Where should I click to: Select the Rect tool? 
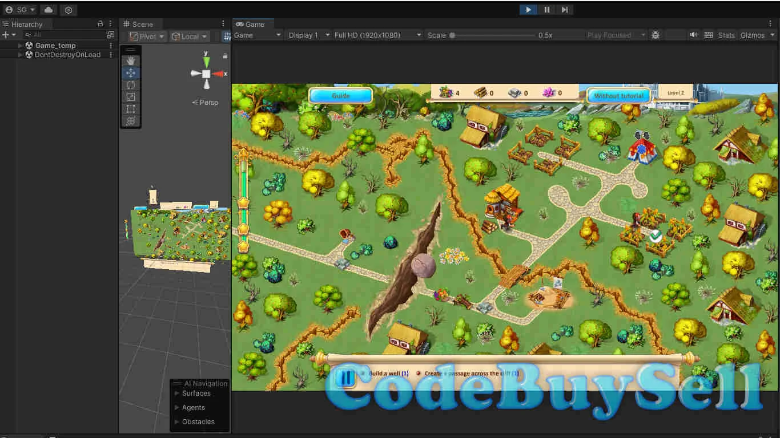(x=131, y=108)
